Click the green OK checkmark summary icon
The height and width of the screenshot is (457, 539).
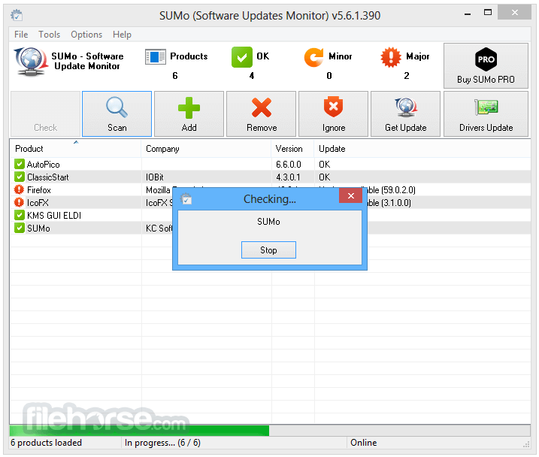click(241, 58)
